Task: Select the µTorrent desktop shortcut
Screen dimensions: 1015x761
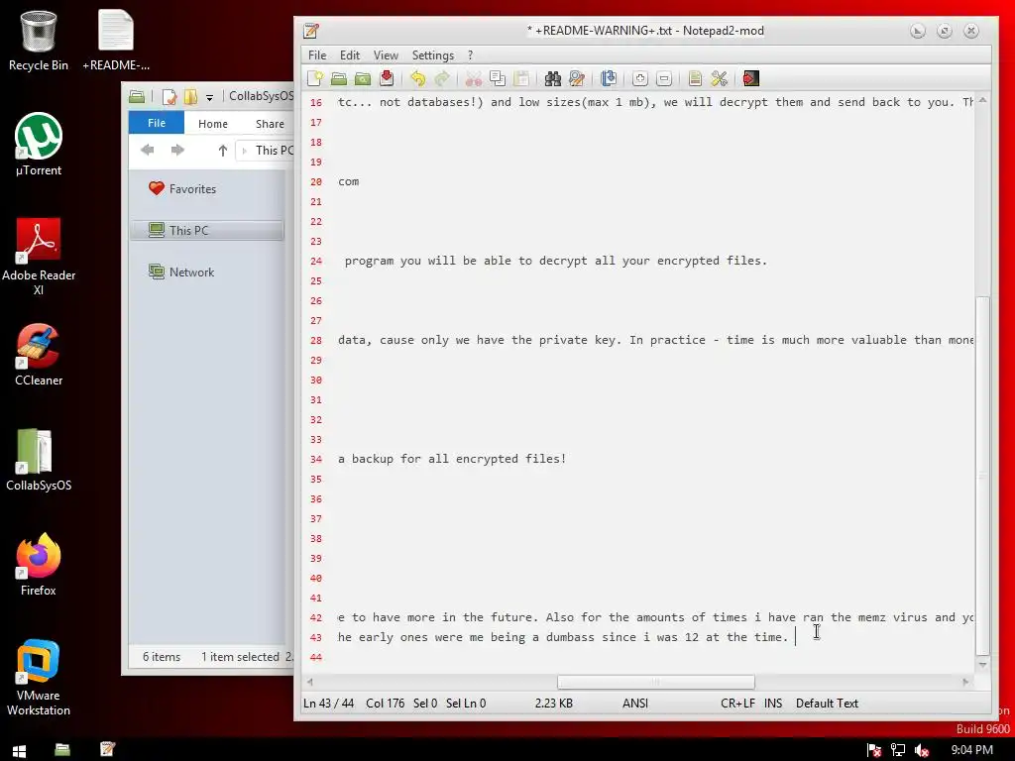Action: [39, 145]
